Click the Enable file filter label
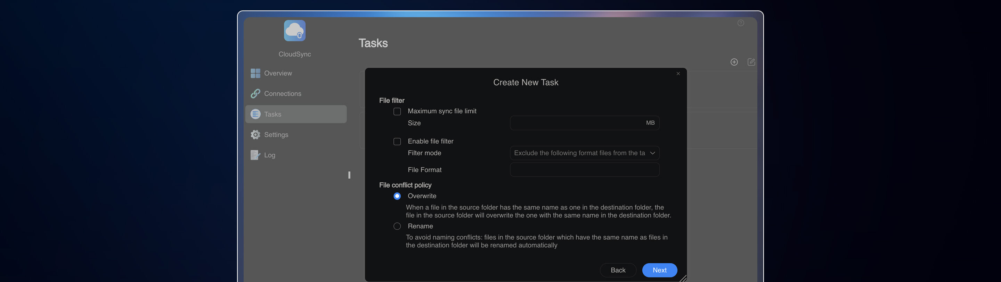Viewport: 1001px width, 282px height. (431, 141)
